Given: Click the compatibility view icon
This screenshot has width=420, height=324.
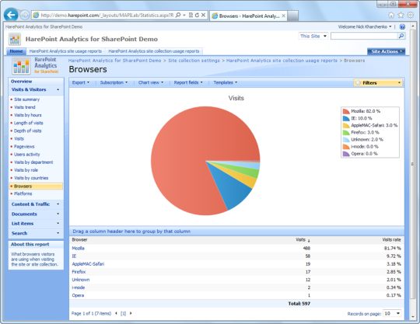Looking at the screenshot, I should click(191, 16).
